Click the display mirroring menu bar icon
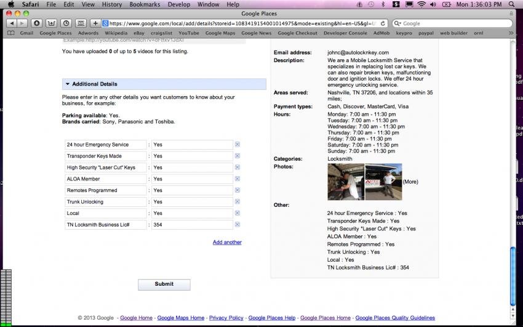Viewport: 523px width, 327px height. [409, 4]
